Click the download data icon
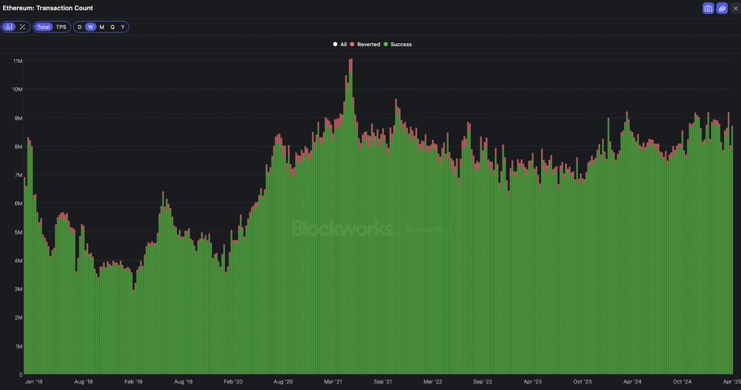The width and height of the screenshot is (741, 390). (722, 8)
